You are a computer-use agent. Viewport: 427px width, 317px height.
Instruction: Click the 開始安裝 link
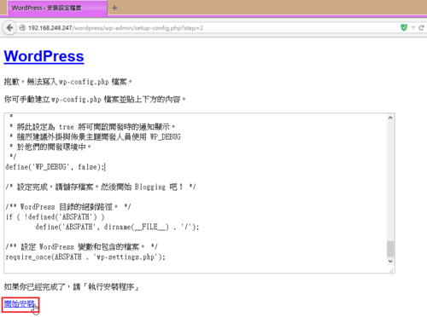[x=20, y=303]
